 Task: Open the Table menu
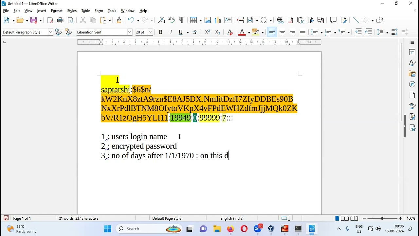85,11
